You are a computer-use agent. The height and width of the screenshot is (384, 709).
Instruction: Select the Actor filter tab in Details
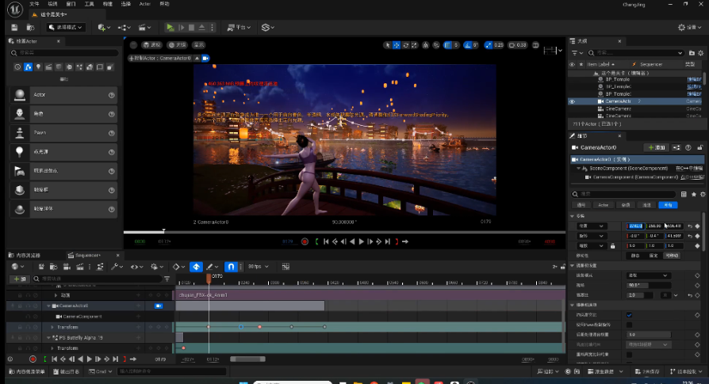603,205
